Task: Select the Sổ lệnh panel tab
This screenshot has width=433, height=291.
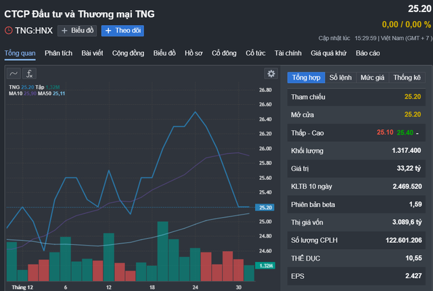Action: pos(340,78)
